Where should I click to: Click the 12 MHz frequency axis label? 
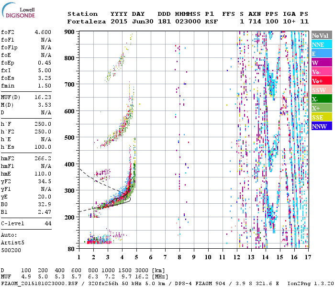coord(237,257)
